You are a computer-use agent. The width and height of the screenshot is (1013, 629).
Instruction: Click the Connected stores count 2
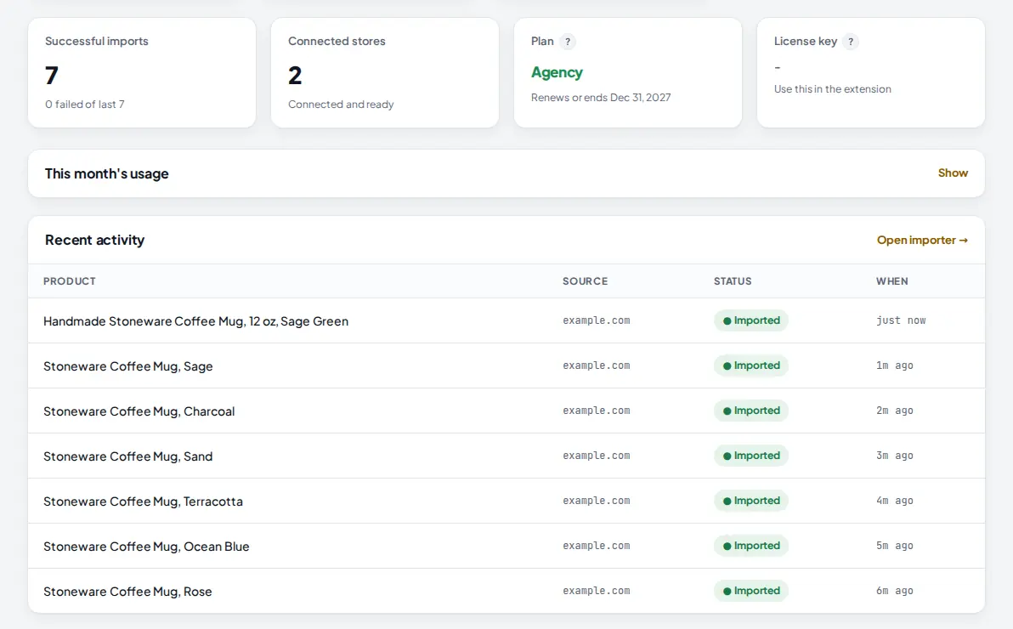pos(295,76)
